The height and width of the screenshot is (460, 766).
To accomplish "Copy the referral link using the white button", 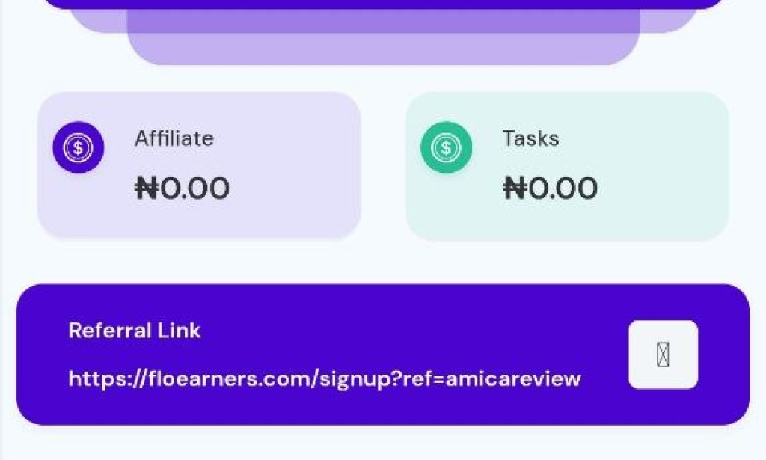I will [663, 355].
